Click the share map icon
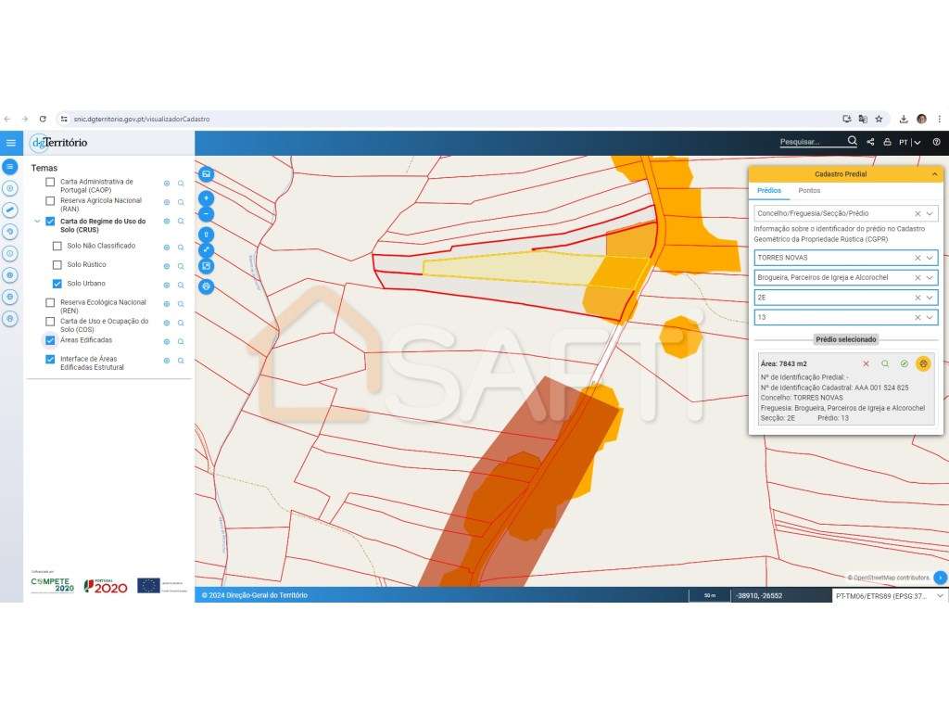949x712 pixels. coord(870,142)
